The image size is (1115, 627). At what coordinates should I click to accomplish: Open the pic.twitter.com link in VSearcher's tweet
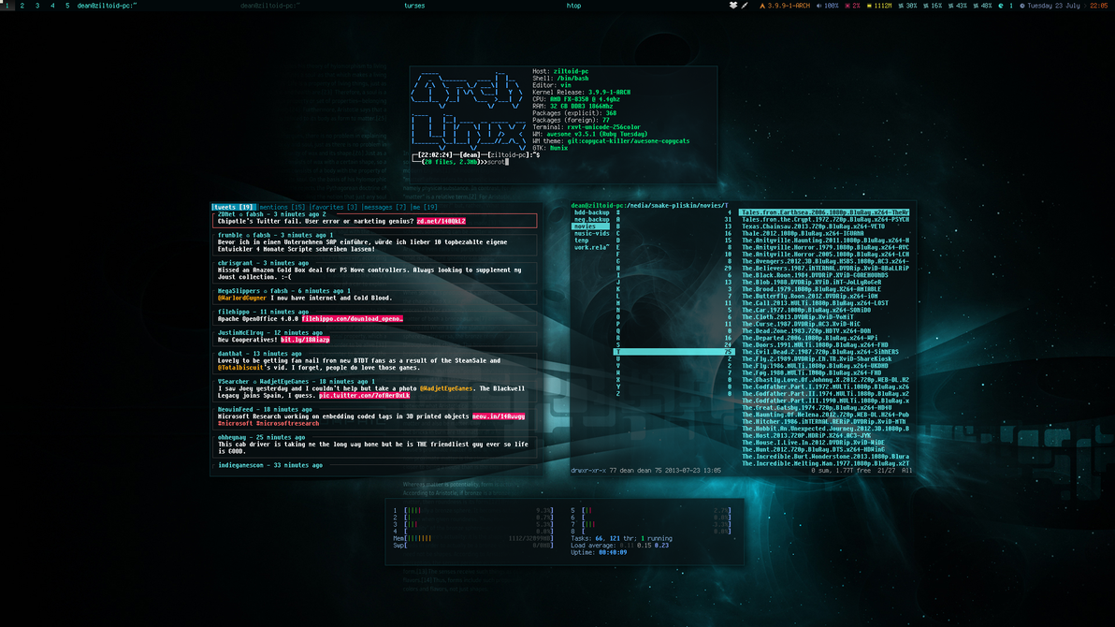[364, 395]
